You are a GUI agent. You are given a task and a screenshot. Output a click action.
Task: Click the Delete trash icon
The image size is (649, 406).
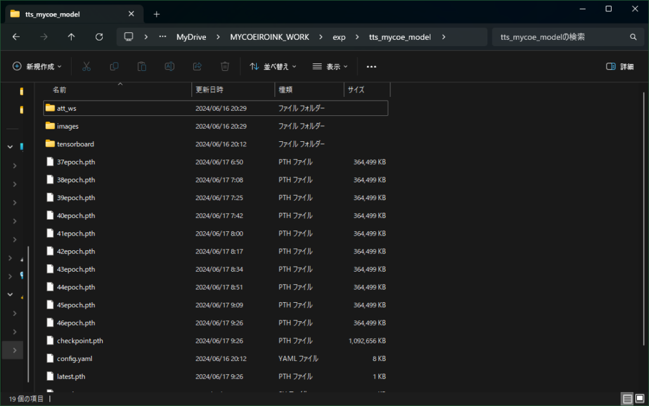pos(225,67)
